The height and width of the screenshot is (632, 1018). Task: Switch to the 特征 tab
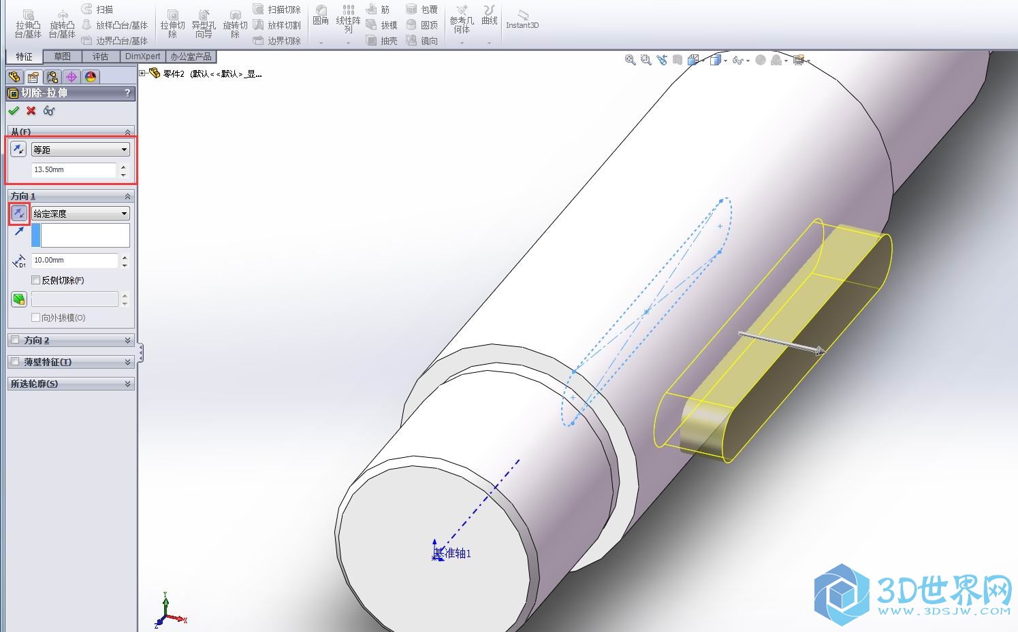24,56
